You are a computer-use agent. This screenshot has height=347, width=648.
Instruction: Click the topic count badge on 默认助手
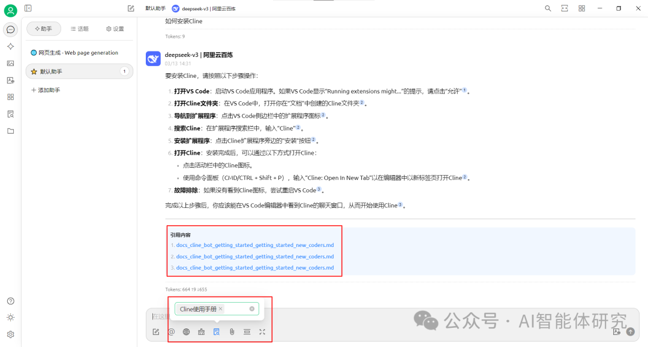tap(124, 71)
